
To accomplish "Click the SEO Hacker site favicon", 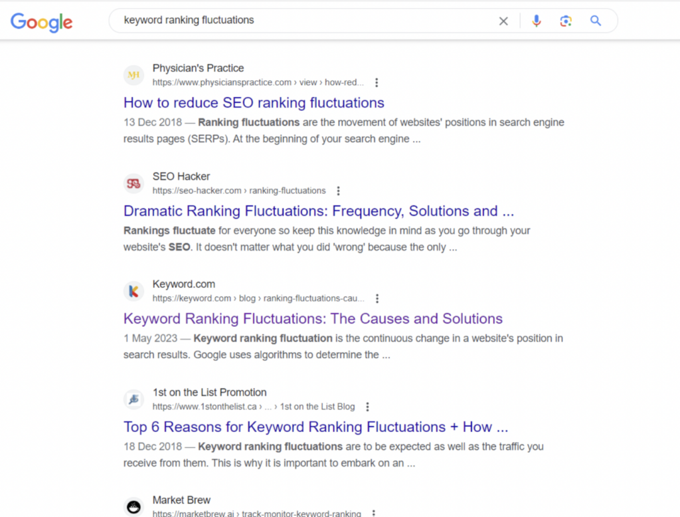I will click(133, 183).
